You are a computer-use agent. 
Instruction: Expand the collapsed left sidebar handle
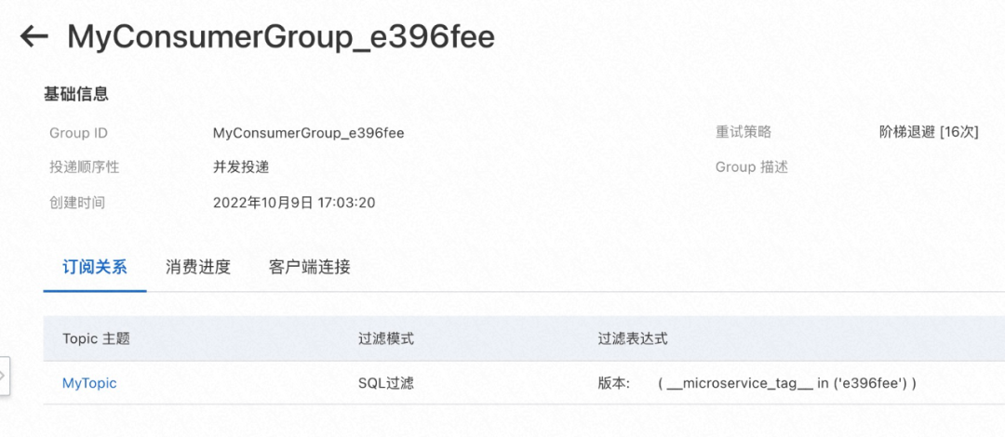pyautogui.click(x=4, y=376)
